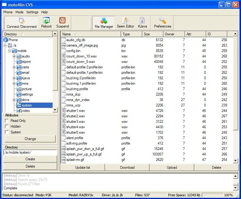Click the email folder icon

(19, 73)
